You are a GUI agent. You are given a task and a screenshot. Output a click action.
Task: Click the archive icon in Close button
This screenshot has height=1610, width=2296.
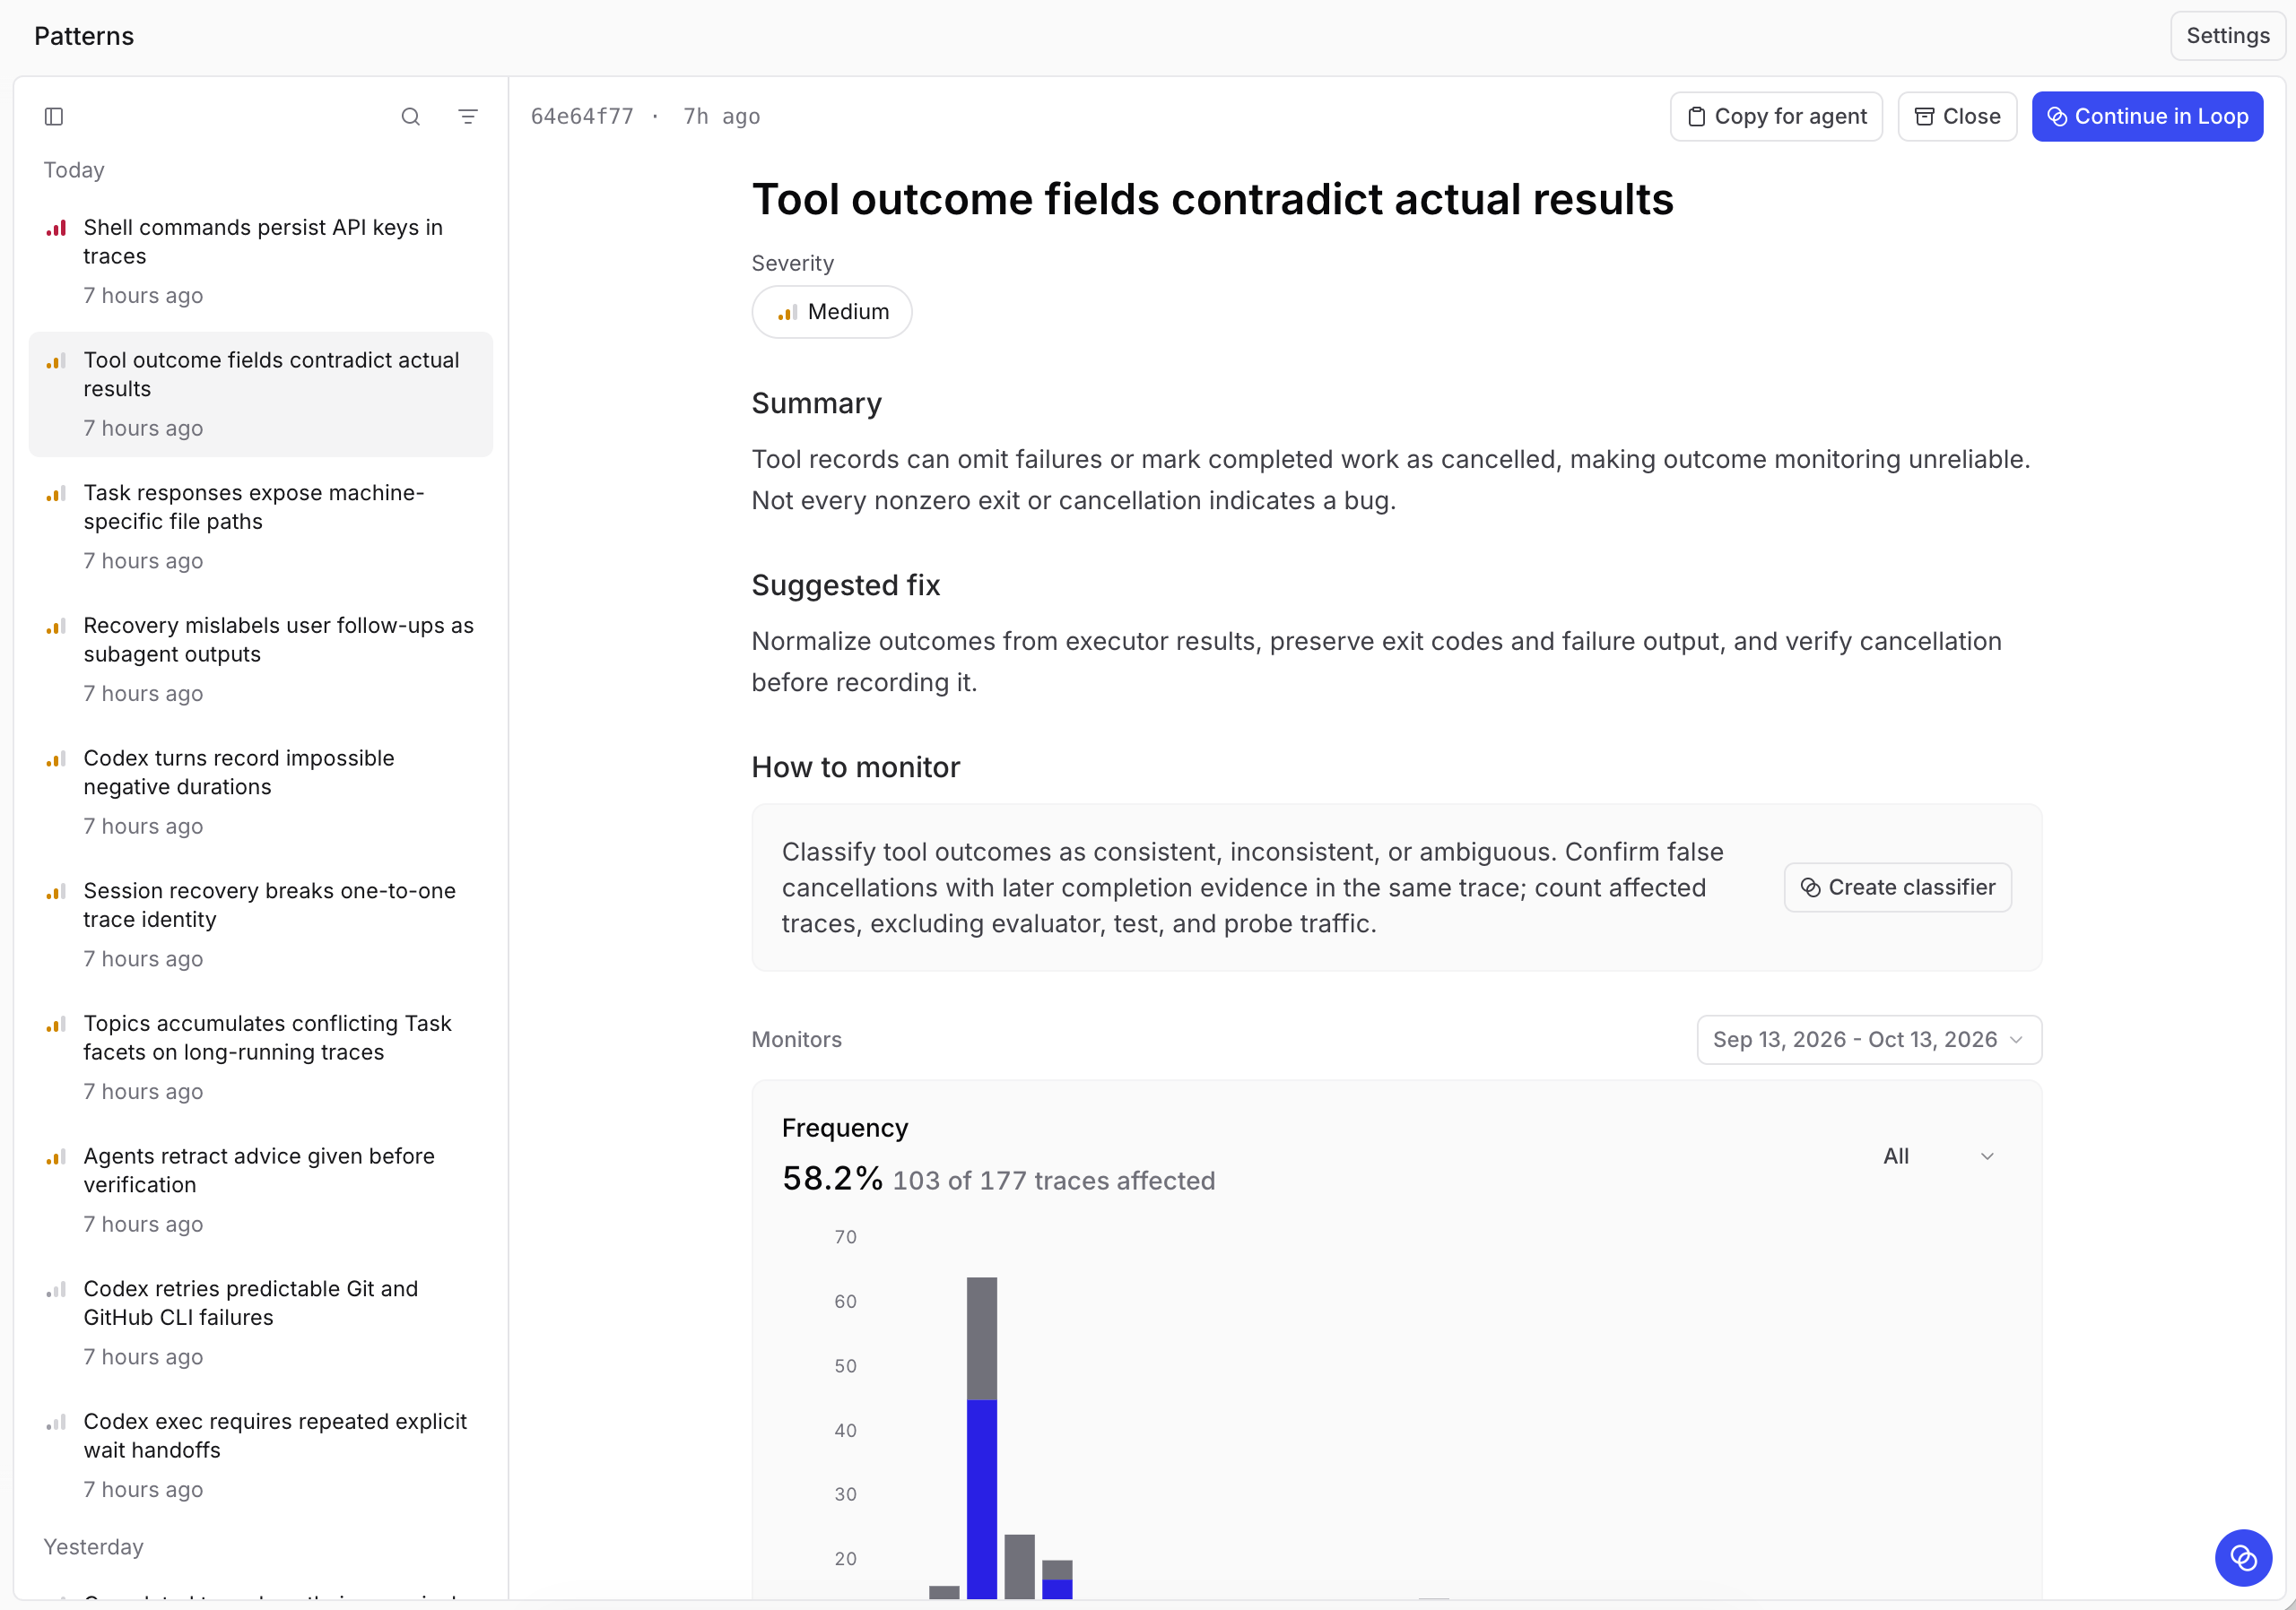point(1924,117)
